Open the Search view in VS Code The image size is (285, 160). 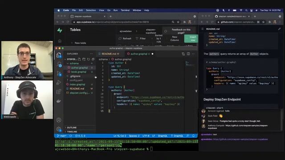59,64
